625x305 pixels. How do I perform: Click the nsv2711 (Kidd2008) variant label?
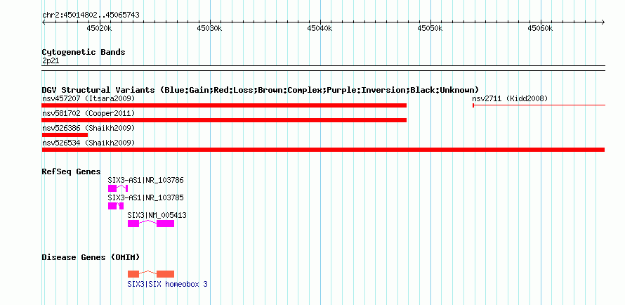pyautogui.click(x=510, y=98)
